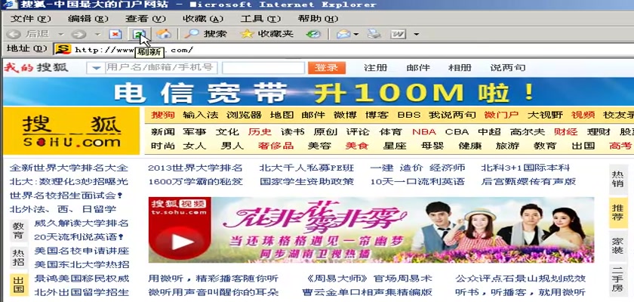Screen dimensions: 634x302
Task: Click the Edit with Word icon
Action: [399, 35]
